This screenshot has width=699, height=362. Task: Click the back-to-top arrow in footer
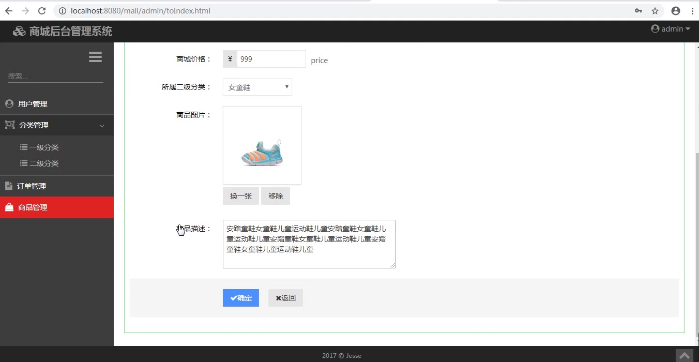coord(685,356)
